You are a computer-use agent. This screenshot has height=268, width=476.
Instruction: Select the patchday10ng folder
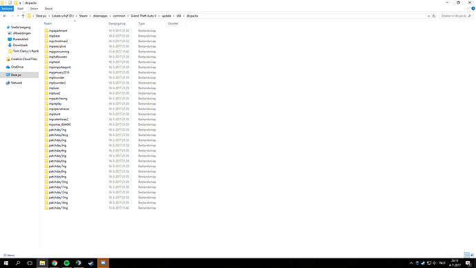coord(58,182)
